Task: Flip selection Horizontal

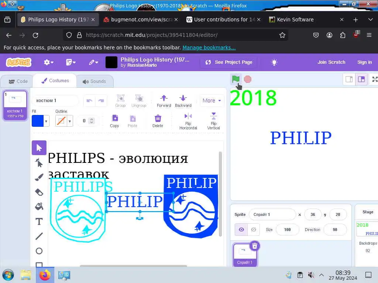Action: 188,121
